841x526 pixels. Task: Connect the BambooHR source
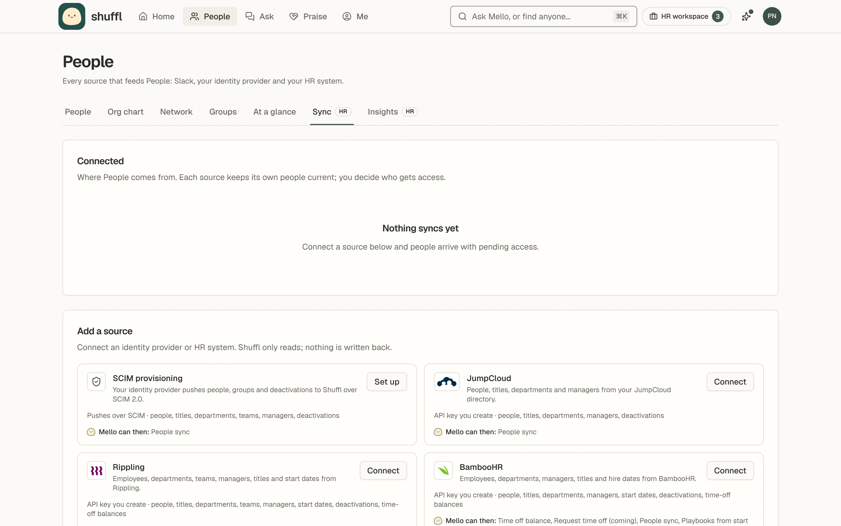[730, 470]
